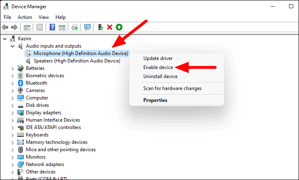
Task: Minimize the Device Manager window
Action: [x=273, y=6]
